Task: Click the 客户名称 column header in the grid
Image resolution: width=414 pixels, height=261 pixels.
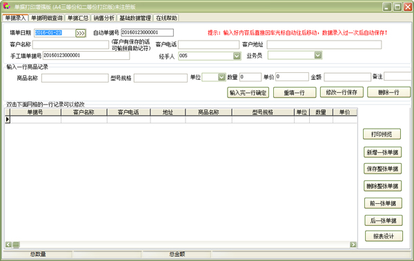Action: 84,112
